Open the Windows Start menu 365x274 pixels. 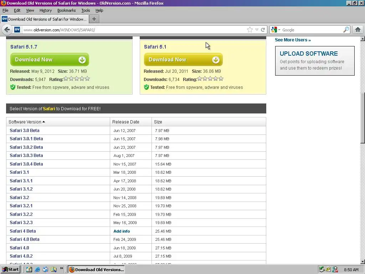point(10,270)
